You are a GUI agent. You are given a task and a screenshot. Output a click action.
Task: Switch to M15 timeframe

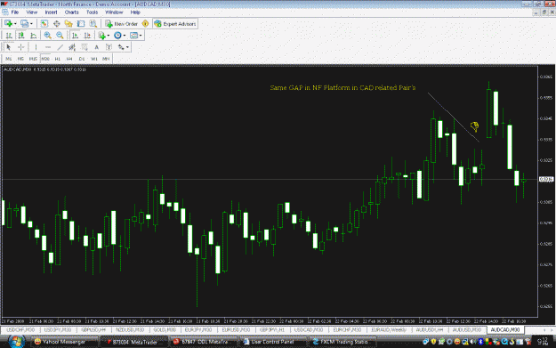click(x=33, y=59)
